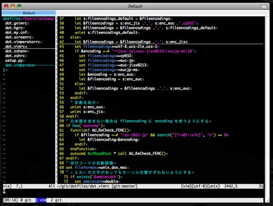Select the highlighted dot.vimrc tree entry
The height and width of the screenshot is (206, 273).
tap(16, 46)
